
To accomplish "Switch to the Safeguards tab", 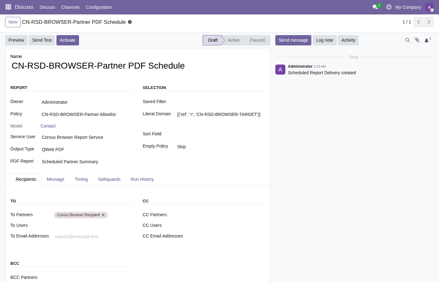I will click(109, 179).
